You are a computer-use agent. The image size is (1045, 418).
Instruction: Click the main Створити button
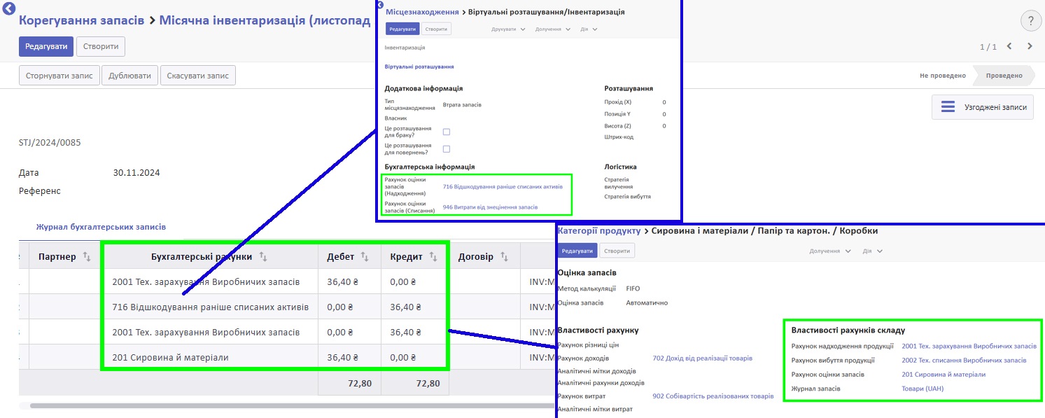pyautogui.click(x=101, y=47)
